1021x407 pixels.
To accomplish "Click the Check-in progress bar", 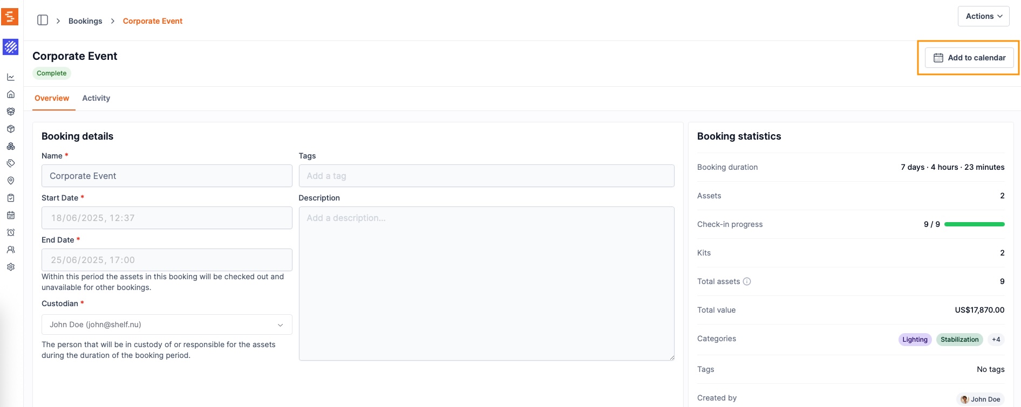I will pos(974,224).
